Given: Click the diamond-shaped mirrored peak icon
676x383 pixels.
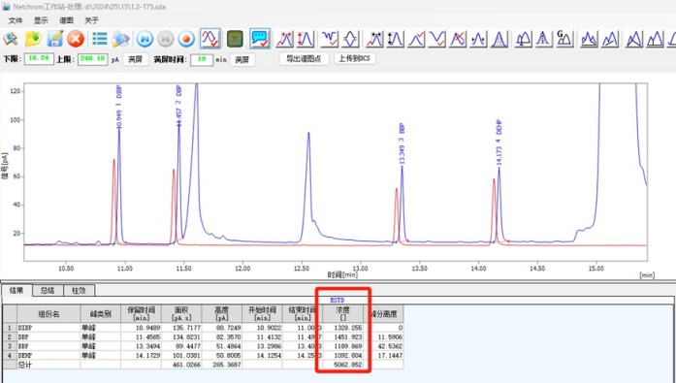Looking at the screenshot, I should 350,39.
